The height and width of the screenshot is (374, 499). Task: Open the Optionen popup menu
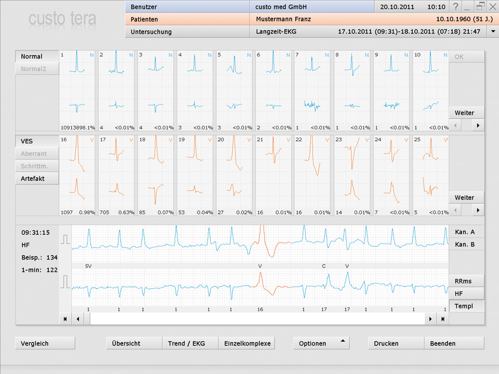(321, 343)
